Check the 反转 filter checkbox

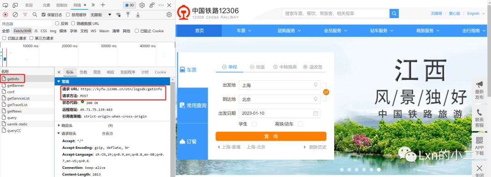pos(57,24)
